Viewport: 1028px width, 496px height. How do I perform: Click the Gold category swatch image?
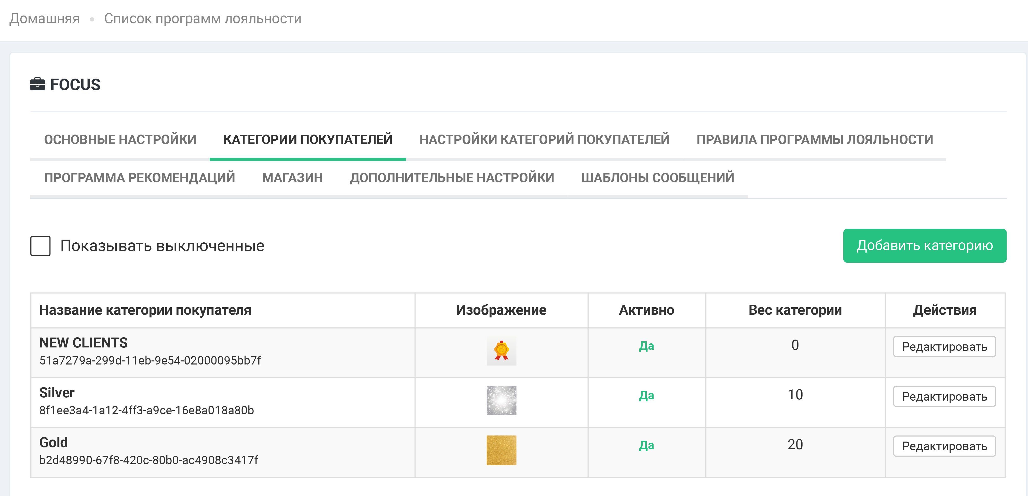501,450
